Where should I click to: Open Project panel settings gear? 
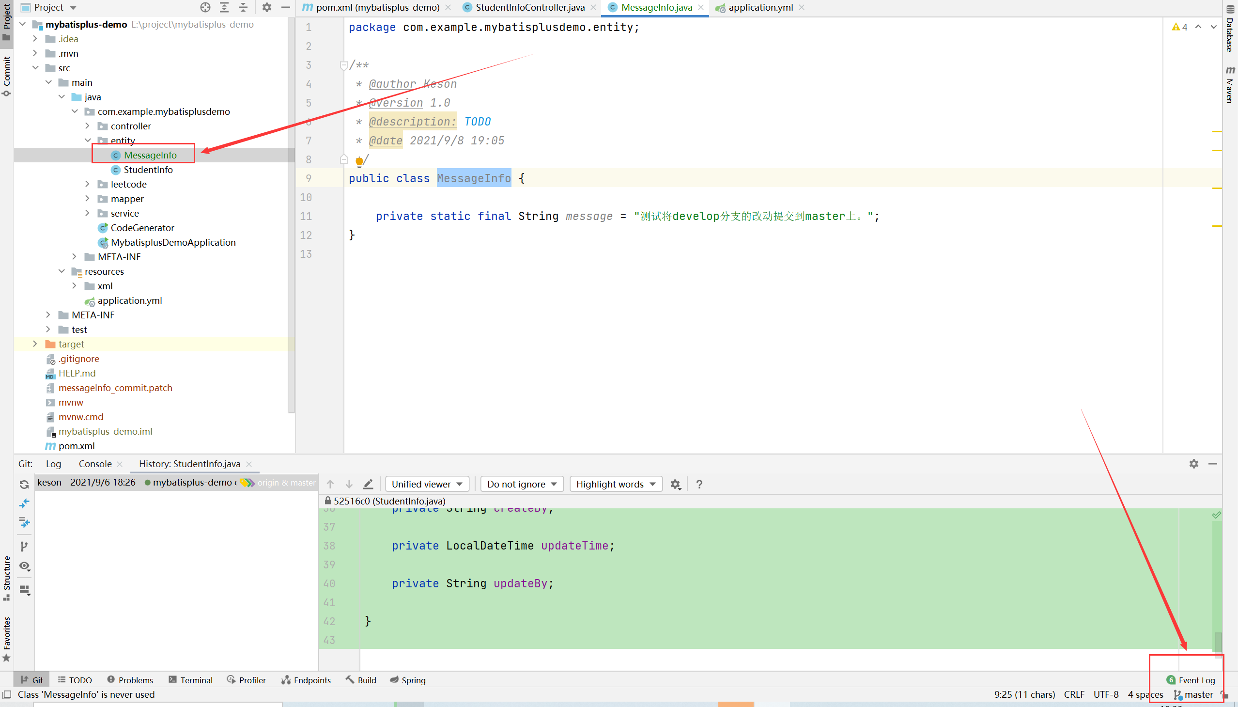[x=267, y=7]
